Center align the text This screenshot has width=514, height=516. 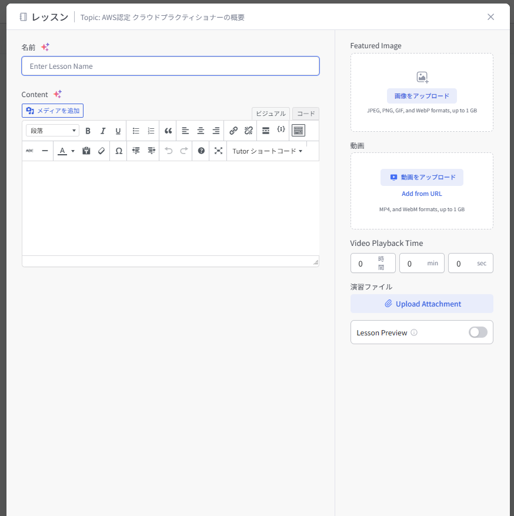coord(201,131)
